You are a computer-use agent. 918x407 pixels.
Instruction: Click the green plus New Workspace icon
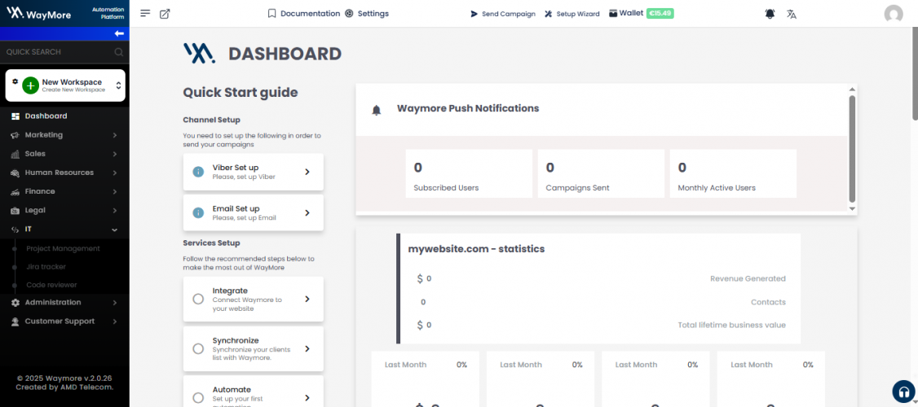point(30,85)
